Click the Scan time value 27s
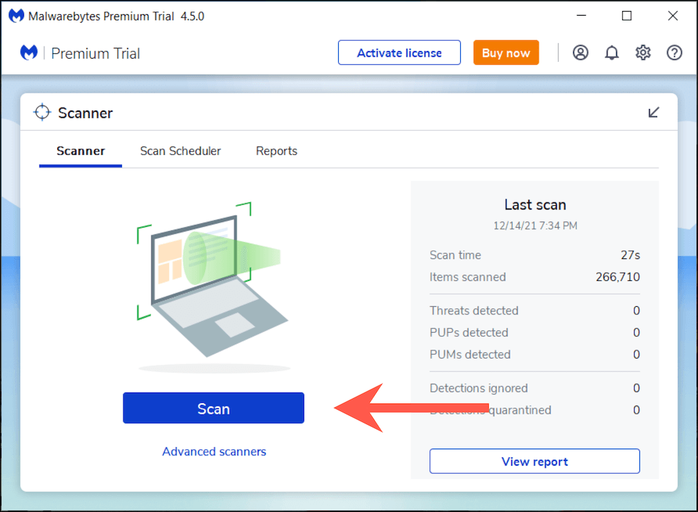 coord(631,255)
